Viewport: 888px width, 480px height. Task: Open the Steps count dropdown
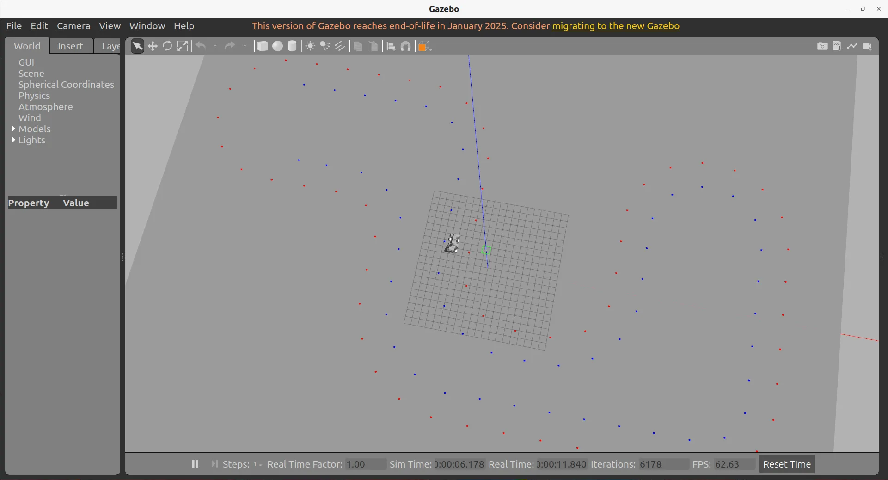[x=258, y=464]
